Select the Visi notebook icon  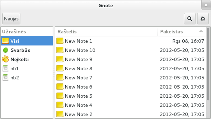point(5,41)
